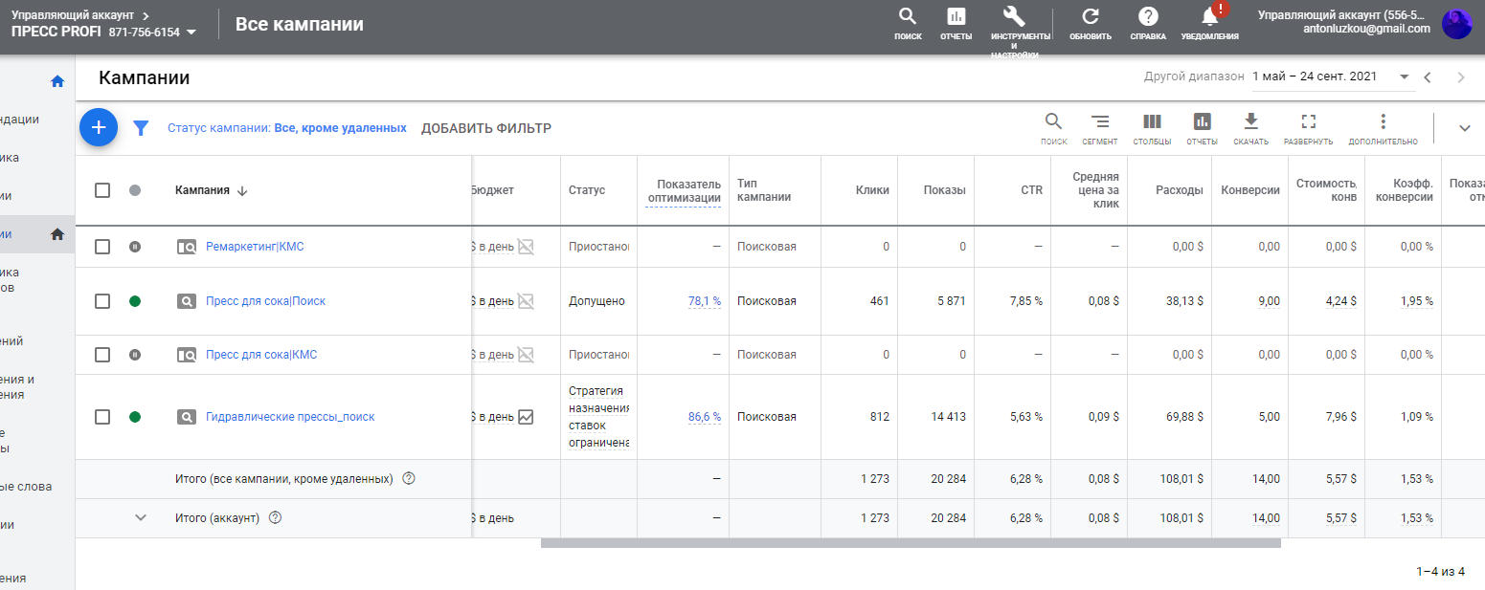This screenshot has width=1485, height=590.
Task: Open the date range dropdown arrow
Action: [x=1405, y=76]
